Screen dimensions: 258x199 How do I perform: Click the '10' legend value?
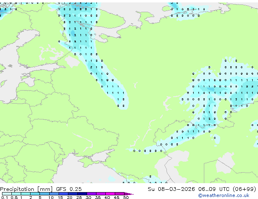pos(51,197)
